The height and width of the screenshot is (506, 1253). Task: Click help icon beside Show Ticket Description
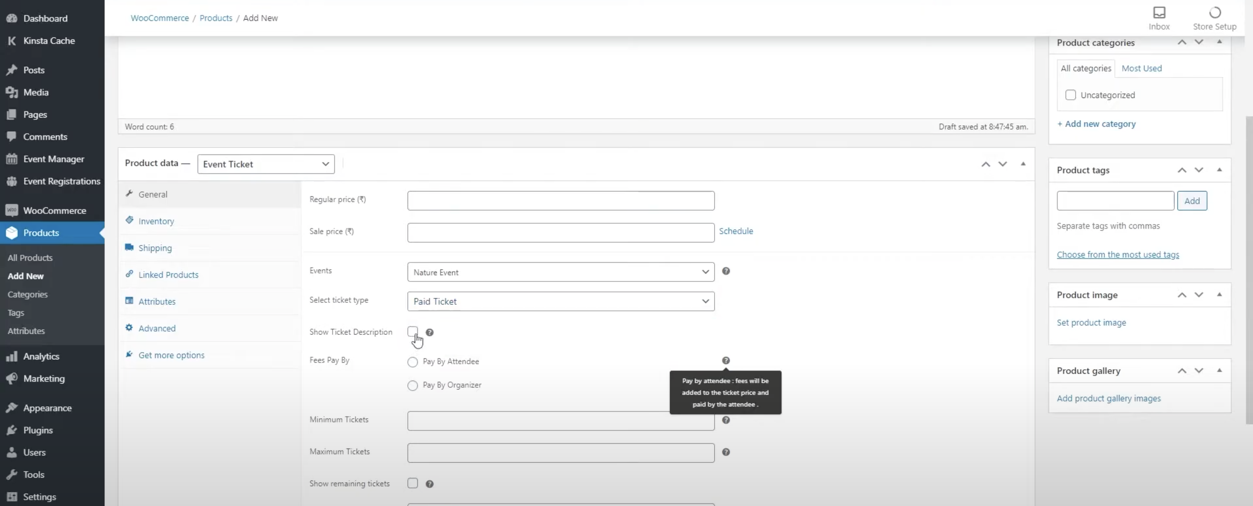pos(429,332)
